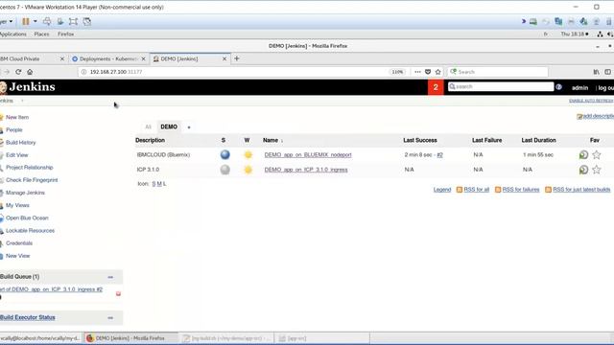Click grey status ball for ICP job
The width and height of the screenshot is (614, 345).
click(x=225, y=170)
